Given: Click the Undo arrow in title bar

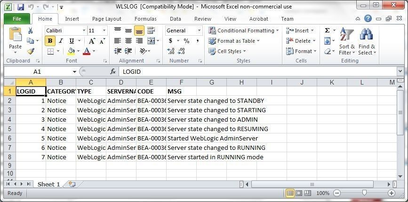Looking at the screenshot, I should pyautogui.click(x=31, y=7).
